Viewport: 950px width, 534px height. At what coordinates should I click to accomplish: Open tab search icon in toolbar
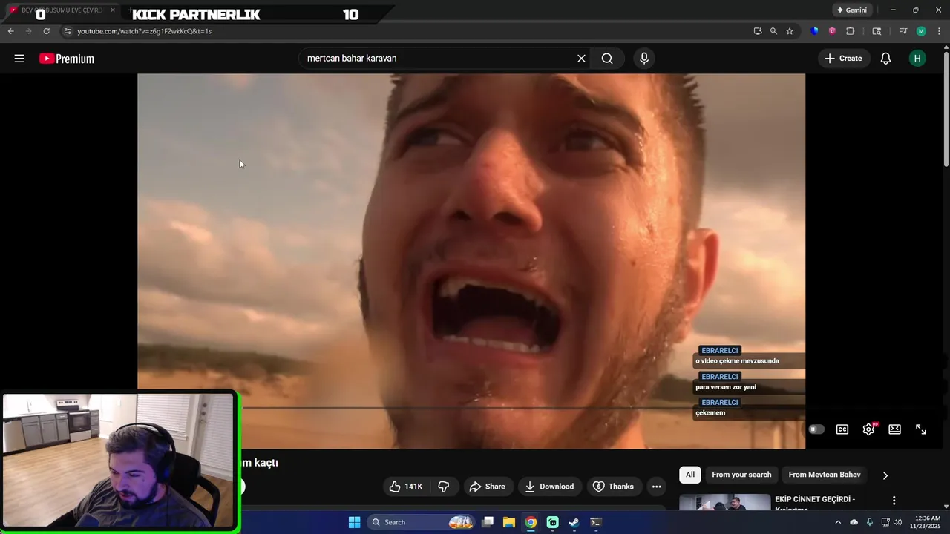(877, 31)
